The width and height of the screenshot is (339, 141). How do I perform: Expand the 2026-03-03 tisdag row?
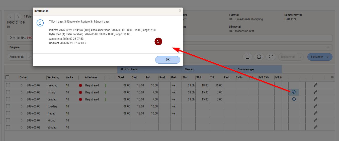click(22, 92)
